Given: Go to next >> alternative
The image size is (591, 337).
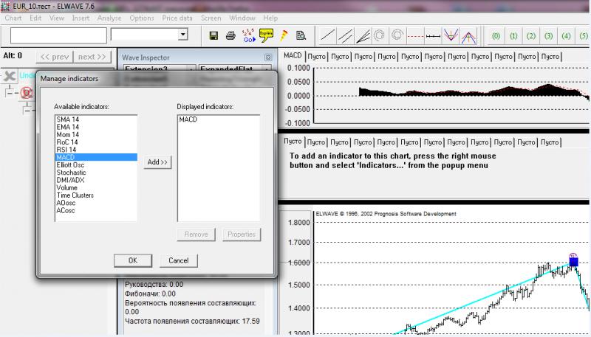Looking at the screenshot, I should click(x=92, y=57).
